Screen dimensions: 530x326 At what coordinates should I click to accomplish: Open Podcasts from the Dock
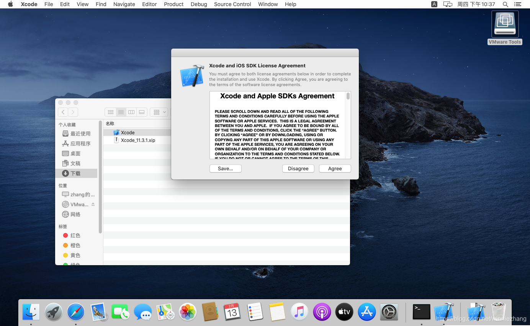click(x=322, y=312)
